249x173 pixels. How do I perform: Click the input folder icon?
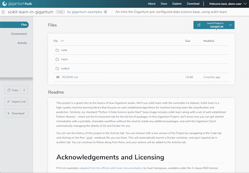pos(57,59)
